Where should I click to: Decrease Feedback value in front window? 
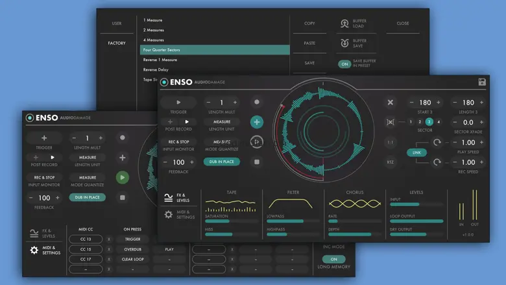tap(165, 162)
